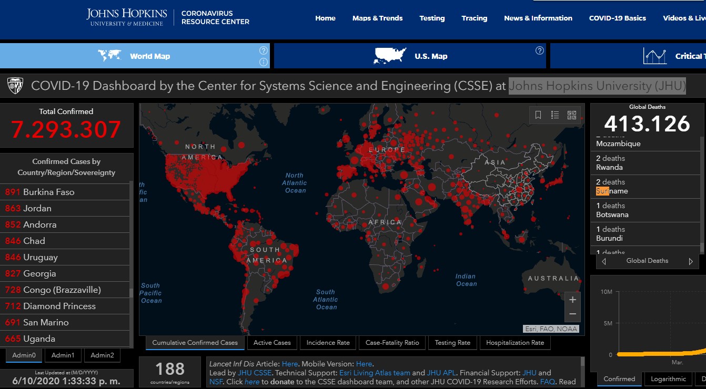Select Burundi in the deaths list

[x=645, y=234]
